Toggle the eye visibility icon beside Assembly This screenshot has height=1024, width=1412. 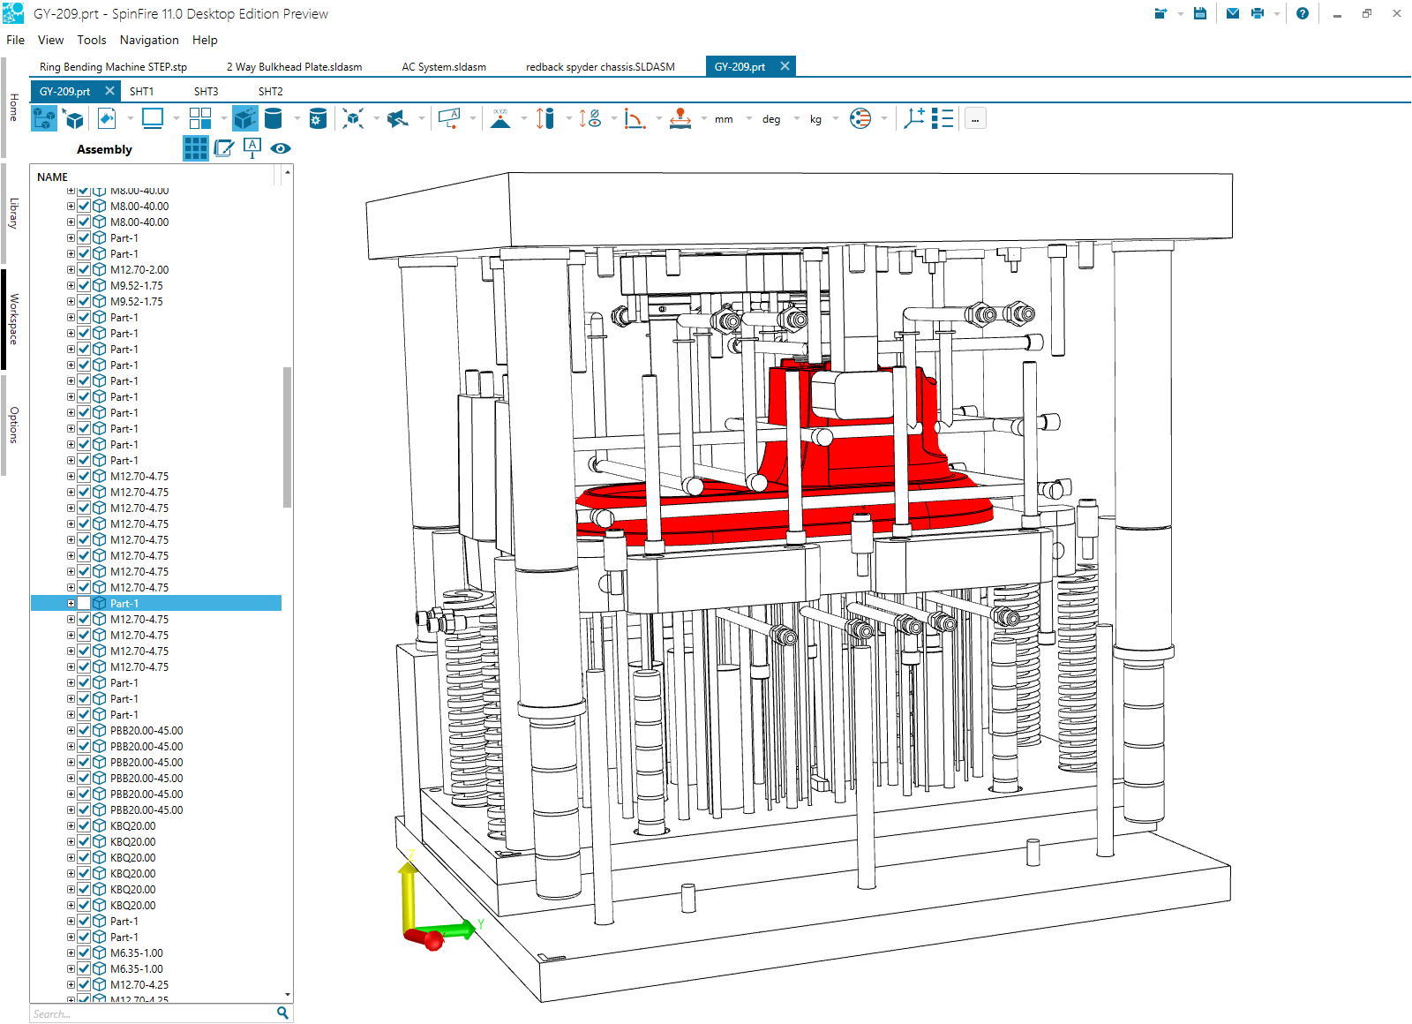tap(281, 148)
